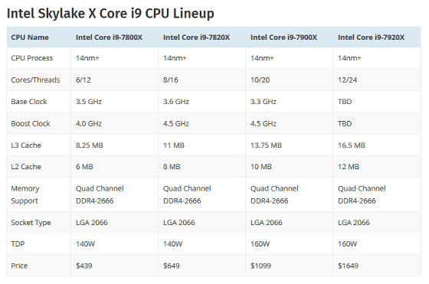The width and height of the screenshot is (429, 284).
Task: Click the Intel Skylake X Core i9 CPU Lineup heading
Action: click(110, 14)
